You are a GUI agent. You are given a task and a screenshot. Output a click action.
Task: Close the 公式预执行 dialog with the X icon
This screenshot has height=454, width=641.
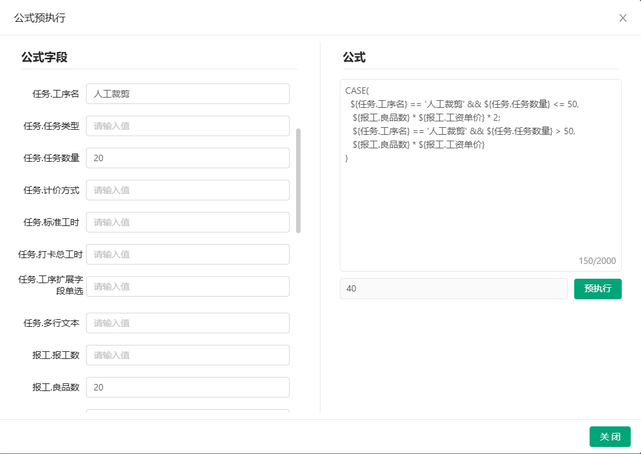point(622,18)
